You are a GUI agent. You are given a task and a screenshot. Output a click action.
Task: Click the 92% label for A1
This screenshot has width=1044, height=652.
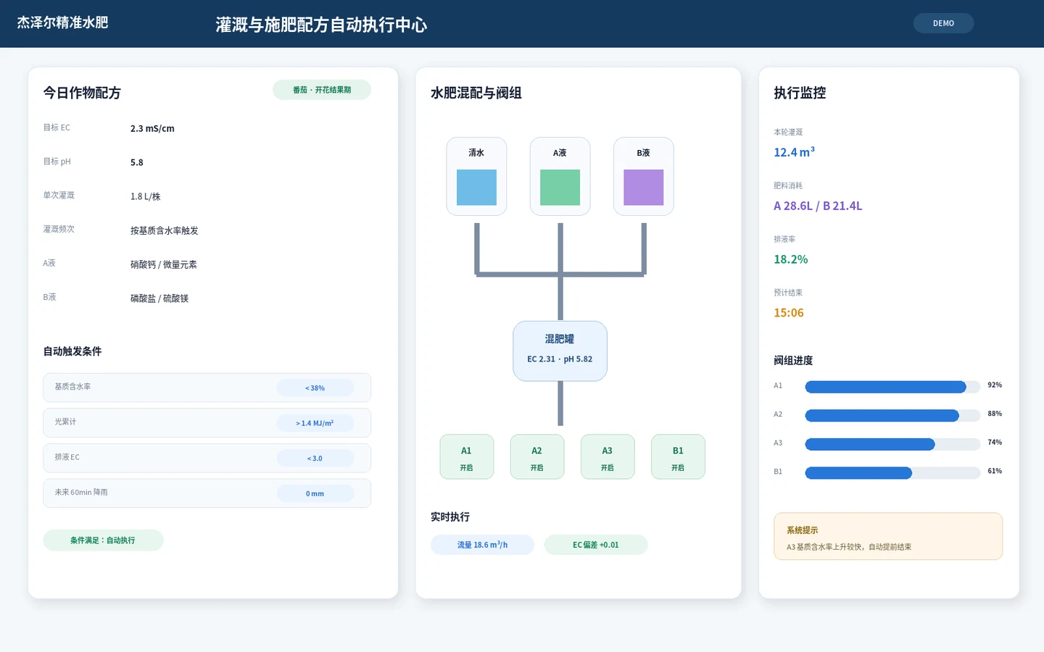click(x=995, y=385)
